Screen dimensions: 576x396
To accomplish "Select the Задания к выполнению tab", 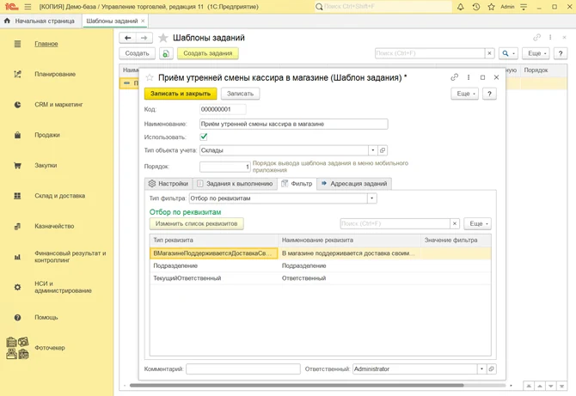I will click(x=235, y=184).
